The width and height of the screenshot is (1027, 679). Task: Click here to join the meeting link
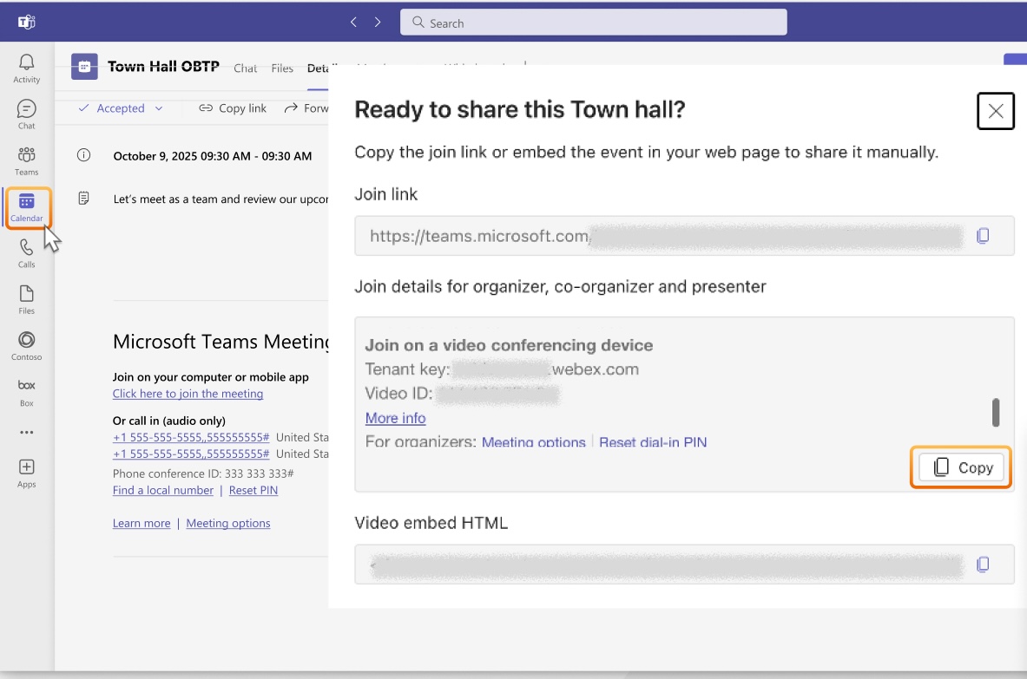point(188,393)
